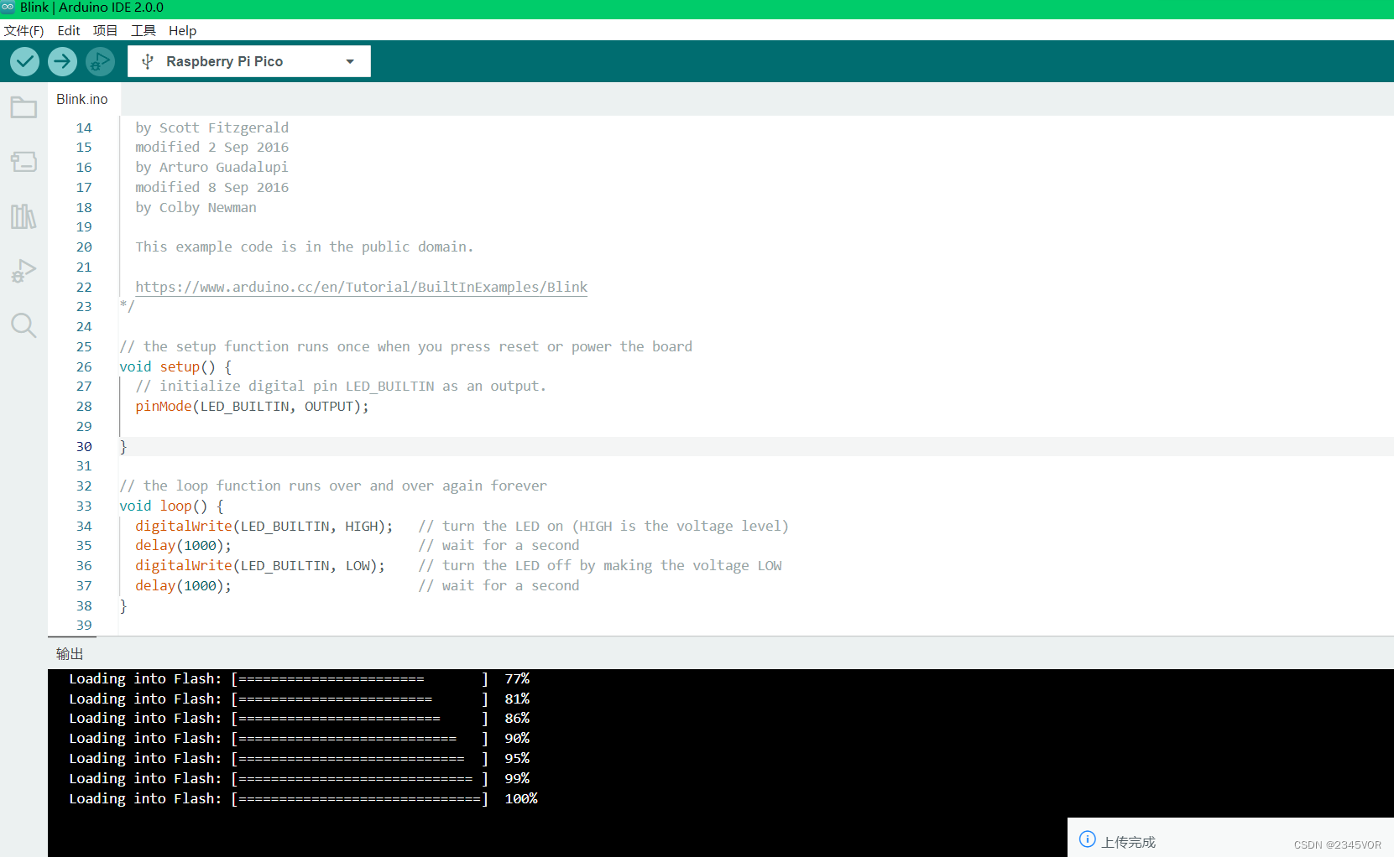Screen dimensions: 1394x857
Task: Open the Edit menu
Action: pyautogui.click(x=68, y=31)
